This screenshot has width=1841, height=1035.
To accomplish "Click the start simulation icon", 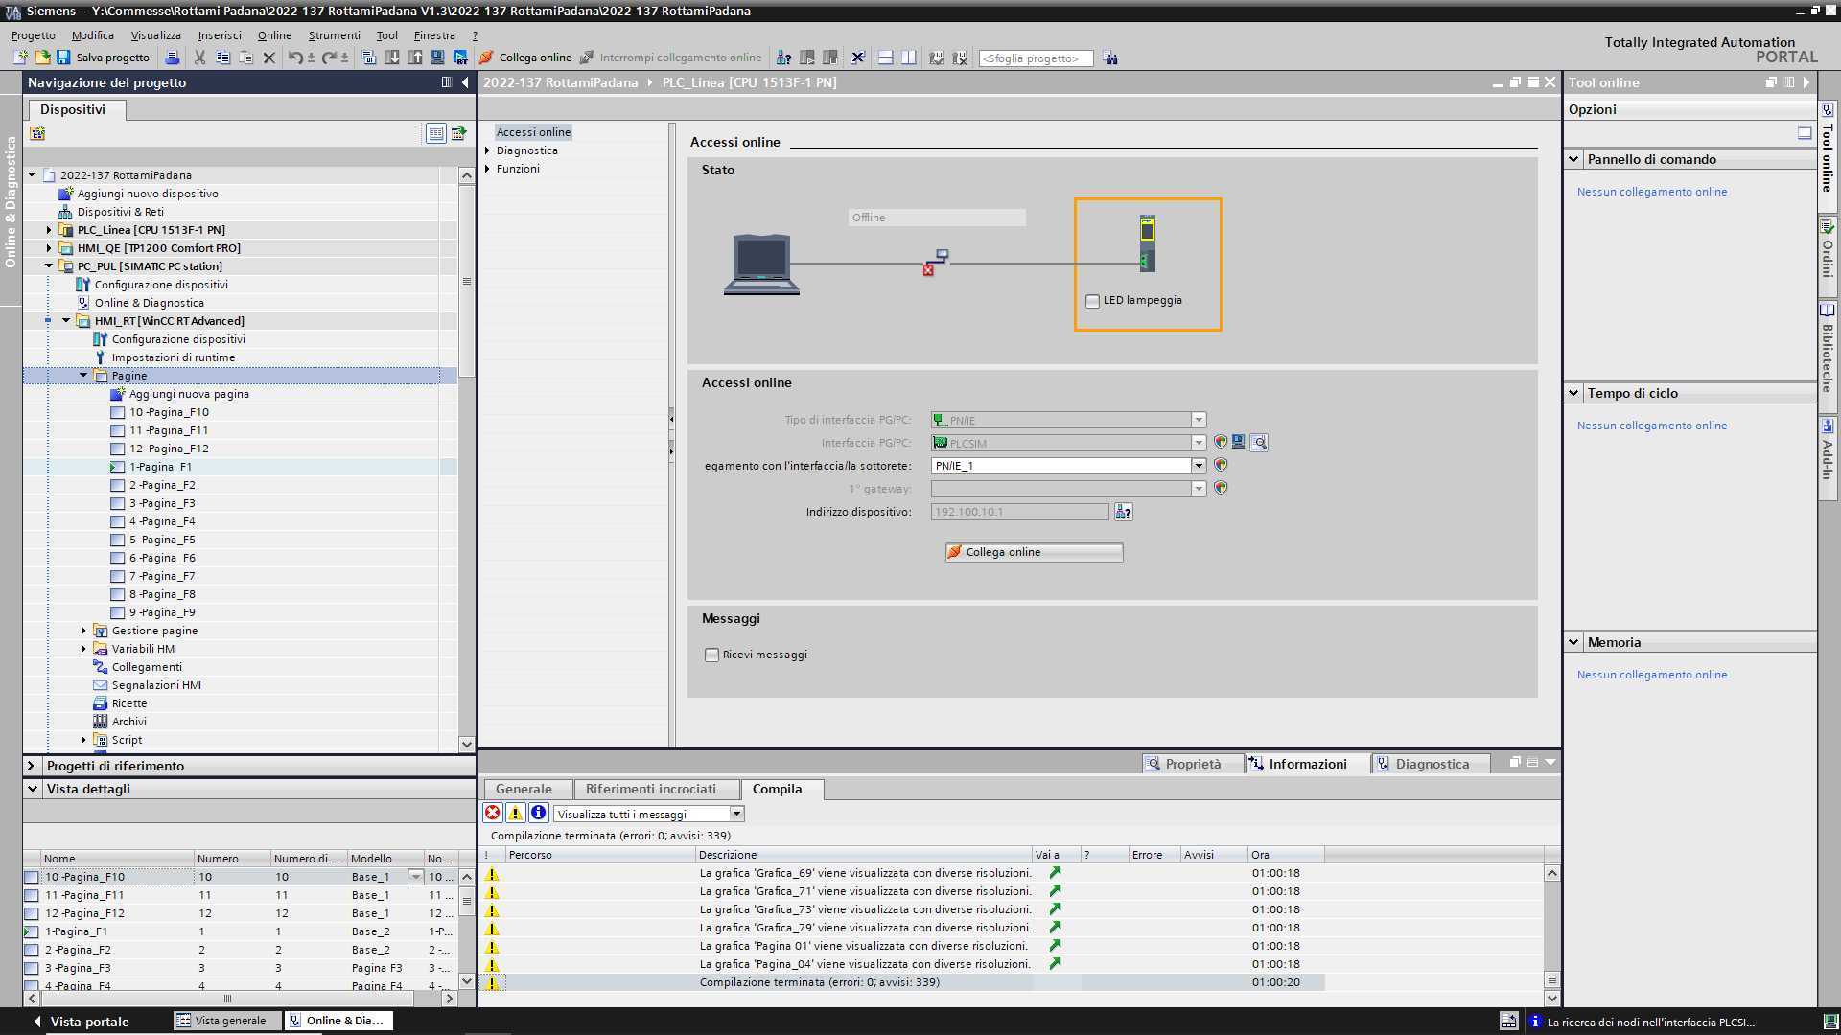I will point(438,57).
